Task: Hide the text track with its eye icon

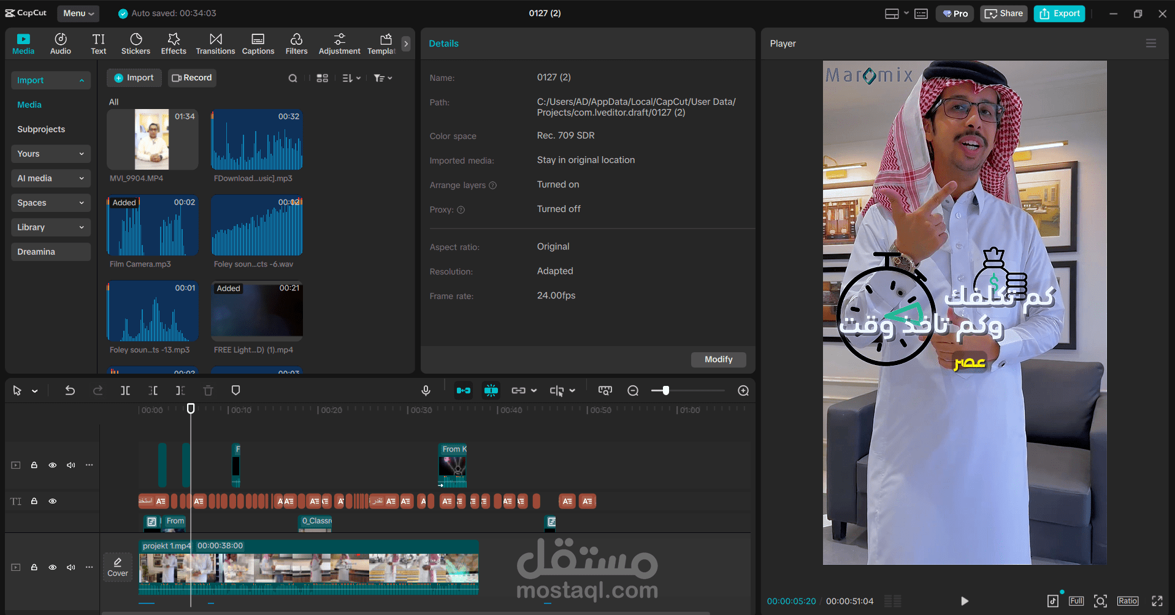Action: tap(53, 501)
